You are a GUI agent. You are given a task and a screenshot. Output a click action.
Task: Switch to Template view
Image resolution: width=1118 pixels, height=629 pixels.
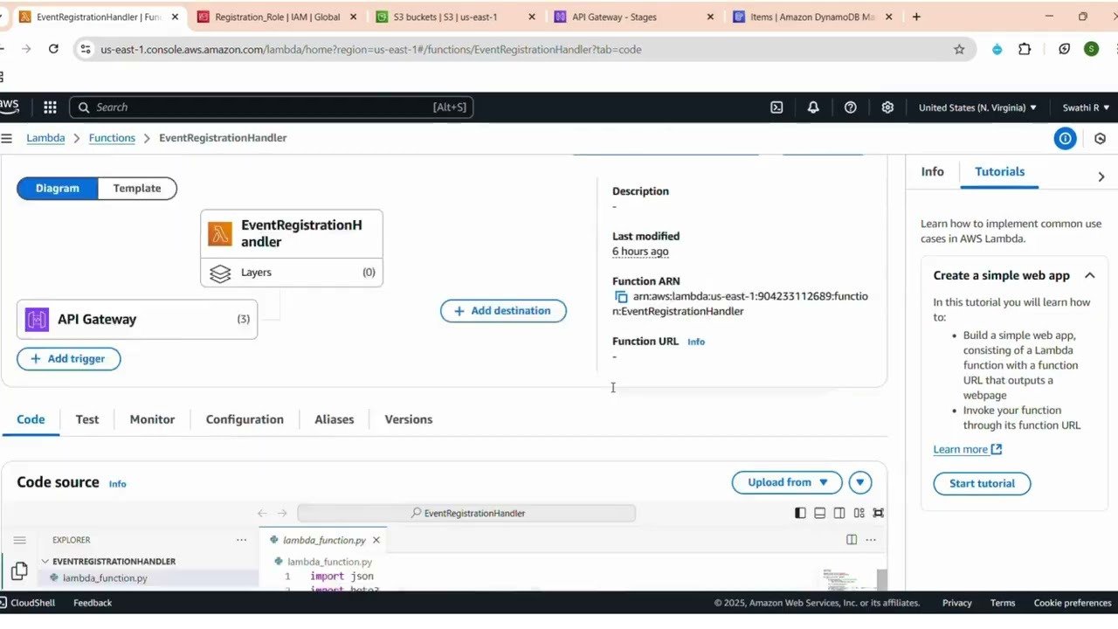click(137, 188)
